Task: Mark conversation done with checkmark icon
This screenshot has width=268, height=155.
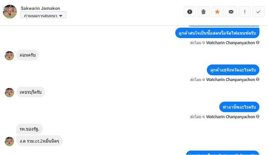Action: 258,12
